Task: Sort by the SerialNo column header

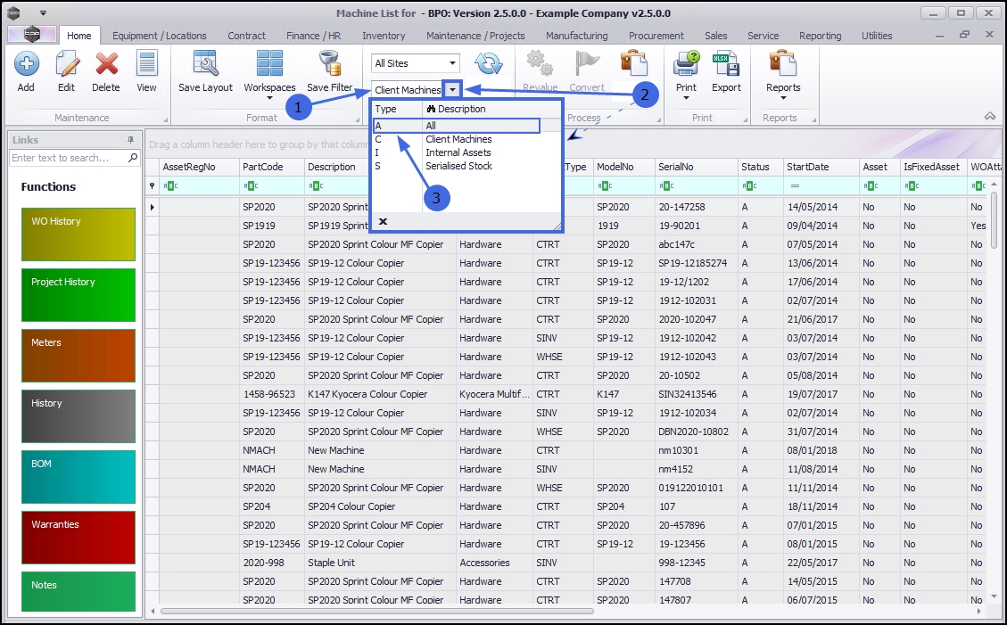Action: click(x=674, y=167)
